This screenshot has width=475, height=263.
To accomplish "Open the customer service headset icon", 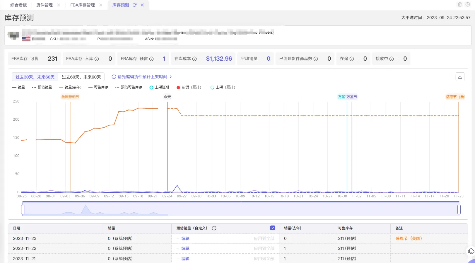I will point(471,251).
